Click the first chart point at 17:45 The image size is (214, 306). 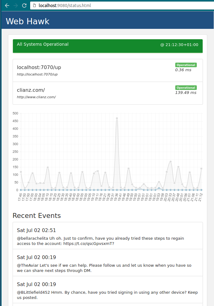[21, 172]
